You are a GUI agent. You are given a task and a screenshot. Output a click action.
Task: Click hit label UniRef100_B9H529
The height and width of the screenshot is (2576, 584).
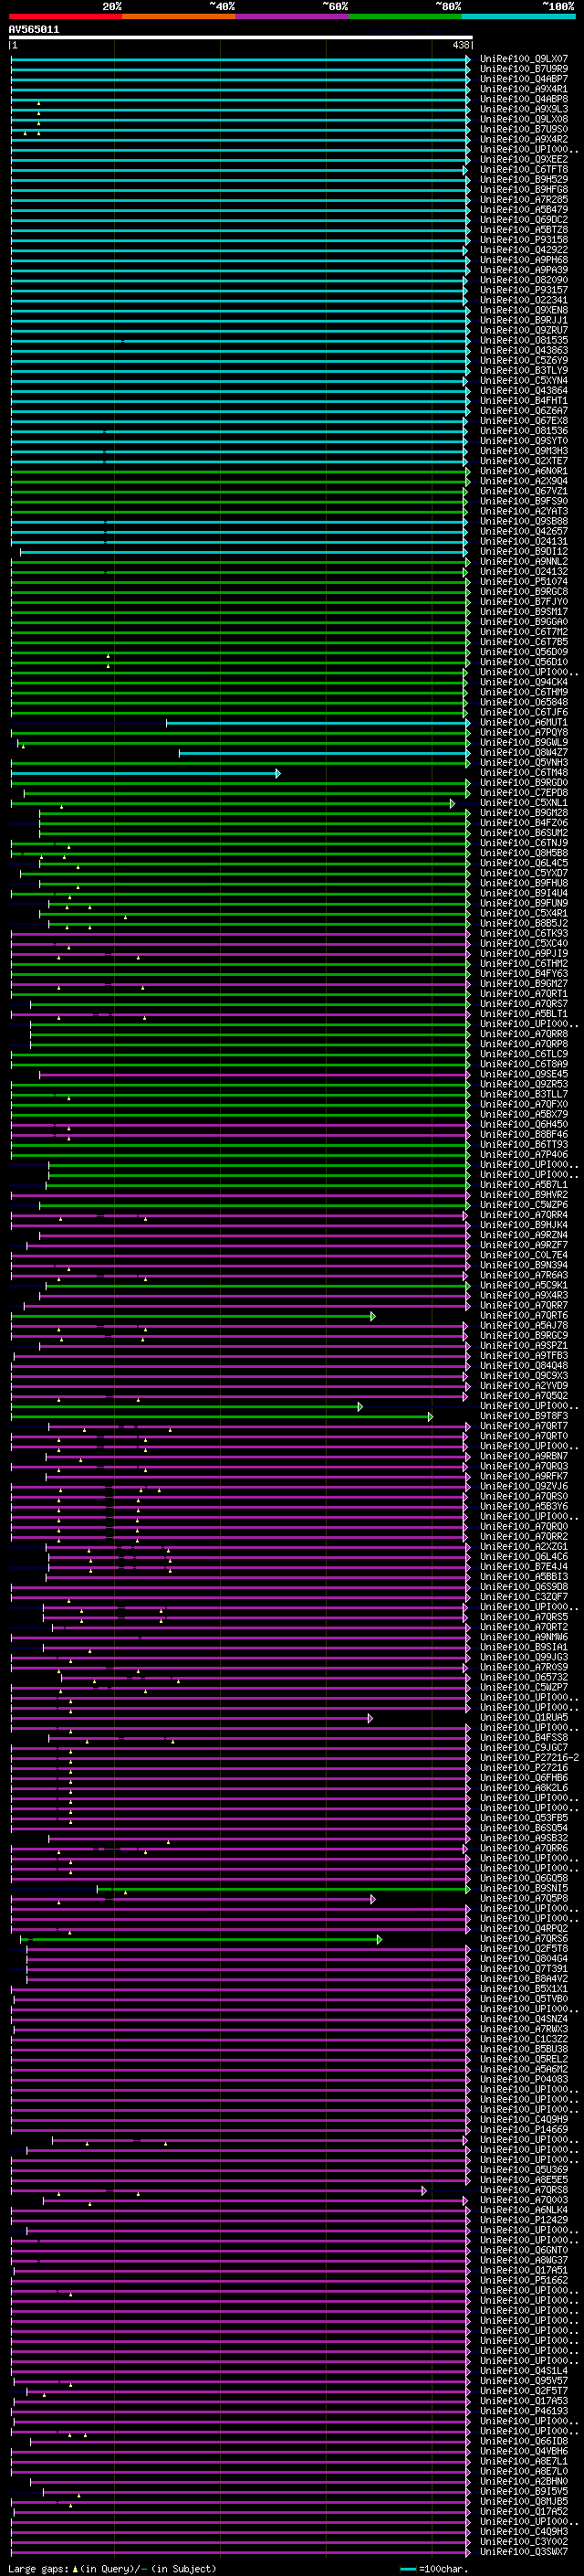tap(523, 180)
